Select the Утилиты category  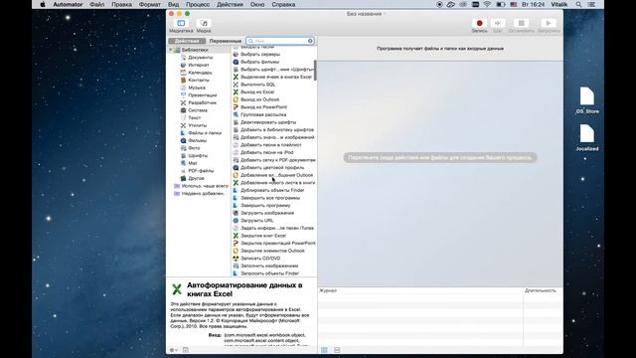click(197, 125)
